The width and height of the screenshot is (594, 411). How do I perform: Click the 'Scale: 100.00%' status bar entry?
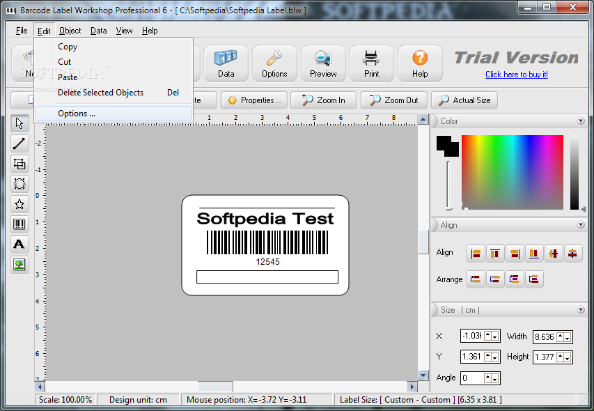coord(65,400)
